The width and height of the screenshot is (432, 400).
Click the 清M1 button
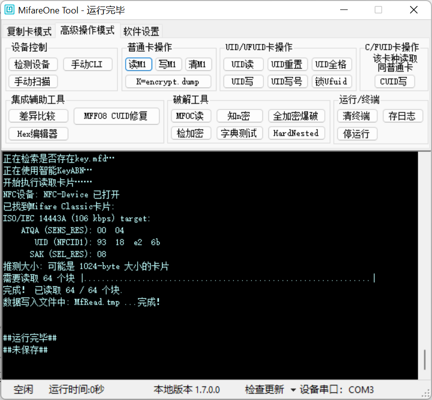(198, 64)
